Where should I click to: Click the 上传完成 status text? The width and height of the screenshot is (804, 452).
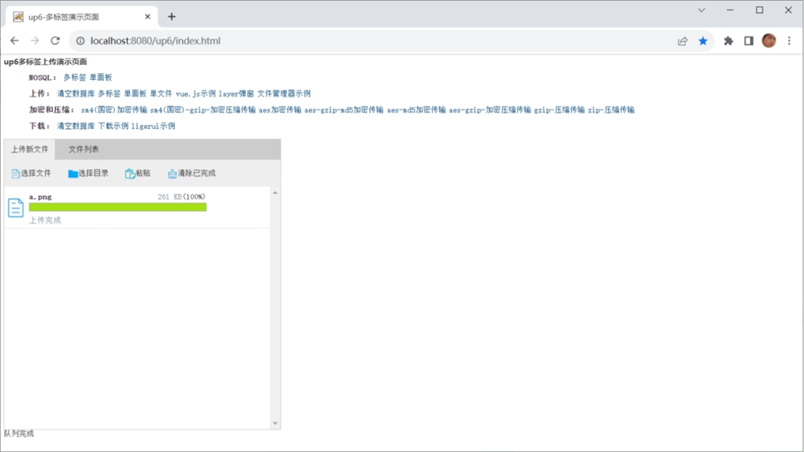click(44, 220)
